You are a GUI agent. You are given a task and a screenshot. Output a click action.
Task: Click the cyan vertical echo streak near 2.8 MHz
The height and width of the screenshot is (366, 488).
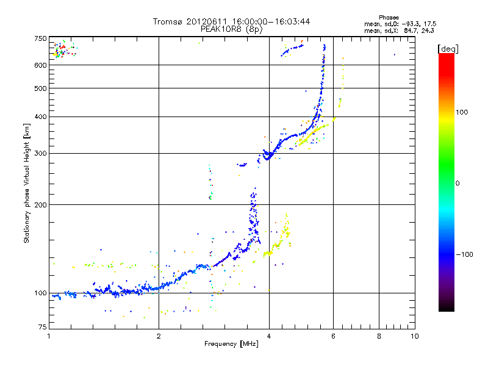click(x=210, y=182)
